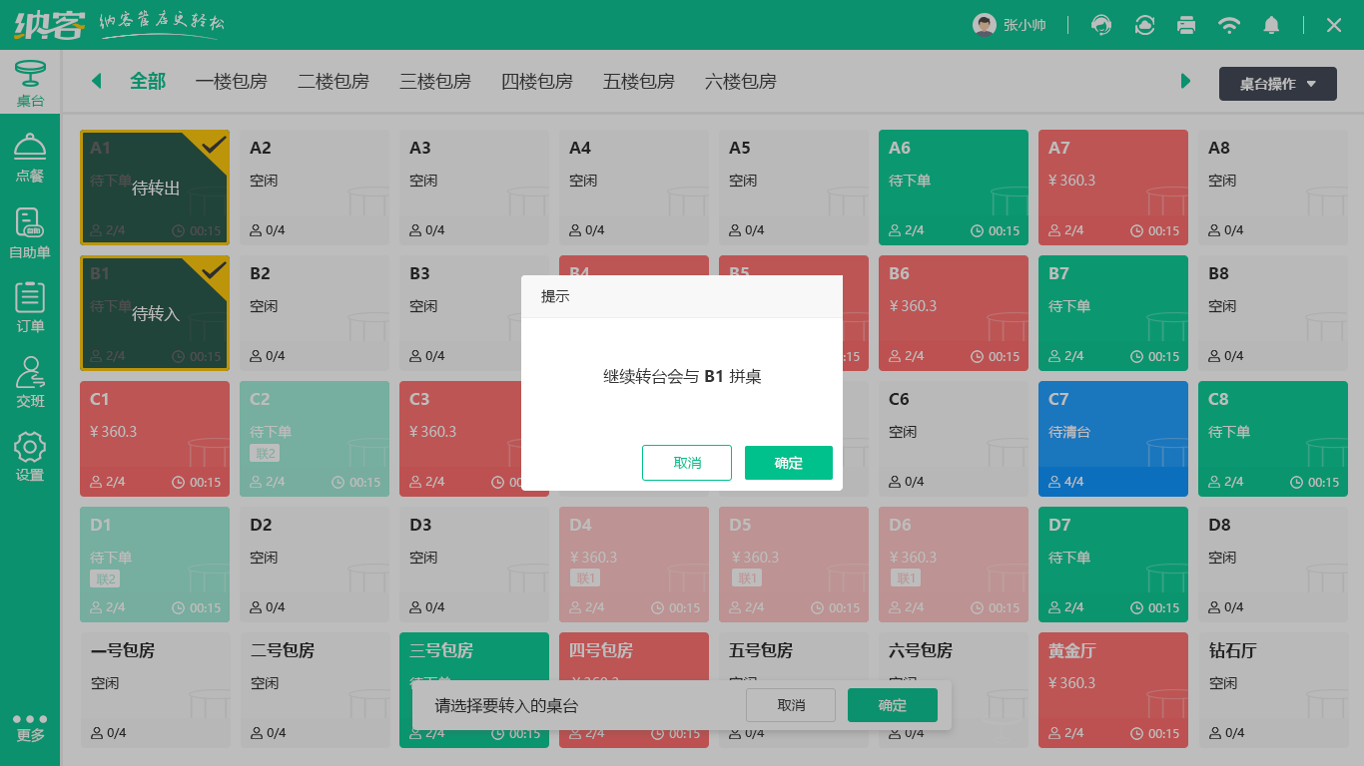Open the 自助单 self-service sidebar icon
The width and height of the screenshot is (1364, 766).
point(30,233)
